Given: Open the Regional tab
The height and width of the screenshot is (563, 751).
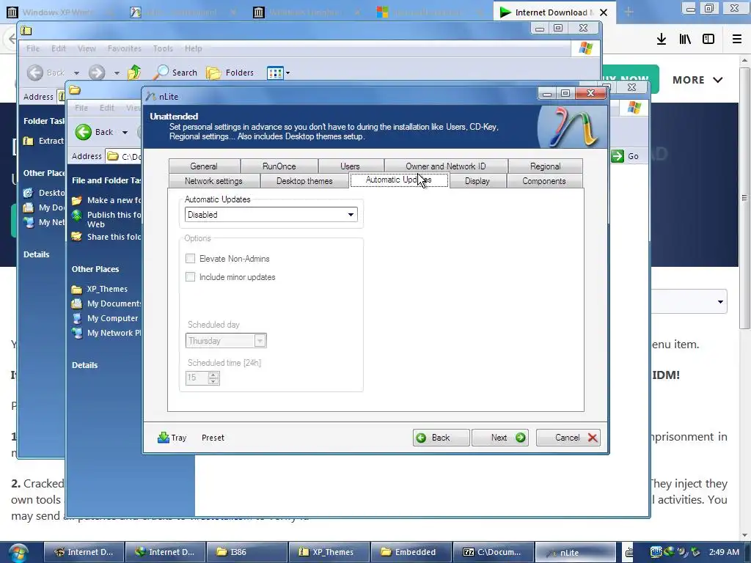Looking at the screenshot, I should click(545, 166).
